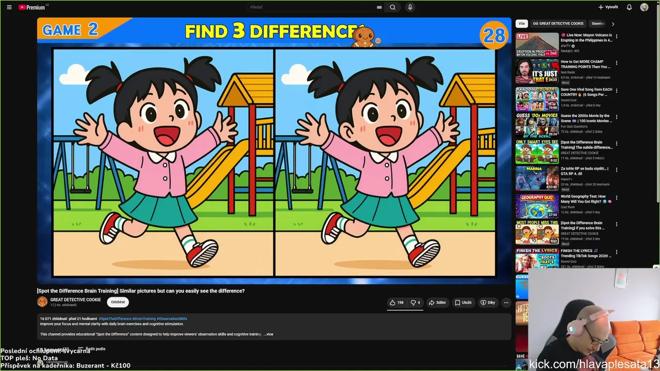Open the Vytvořit create button
Viewport: 660px width, 371px height.
click(x=608, y=7)
